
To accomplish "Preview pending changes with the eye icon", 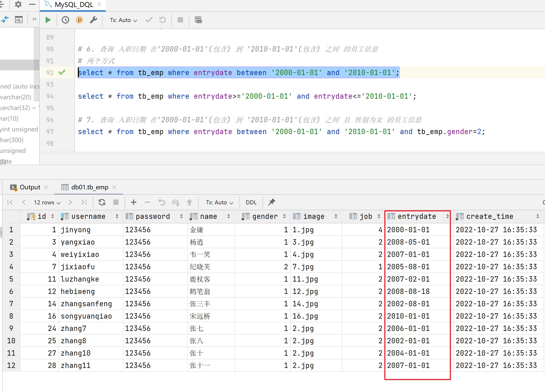I will click(x=176, y=202).
